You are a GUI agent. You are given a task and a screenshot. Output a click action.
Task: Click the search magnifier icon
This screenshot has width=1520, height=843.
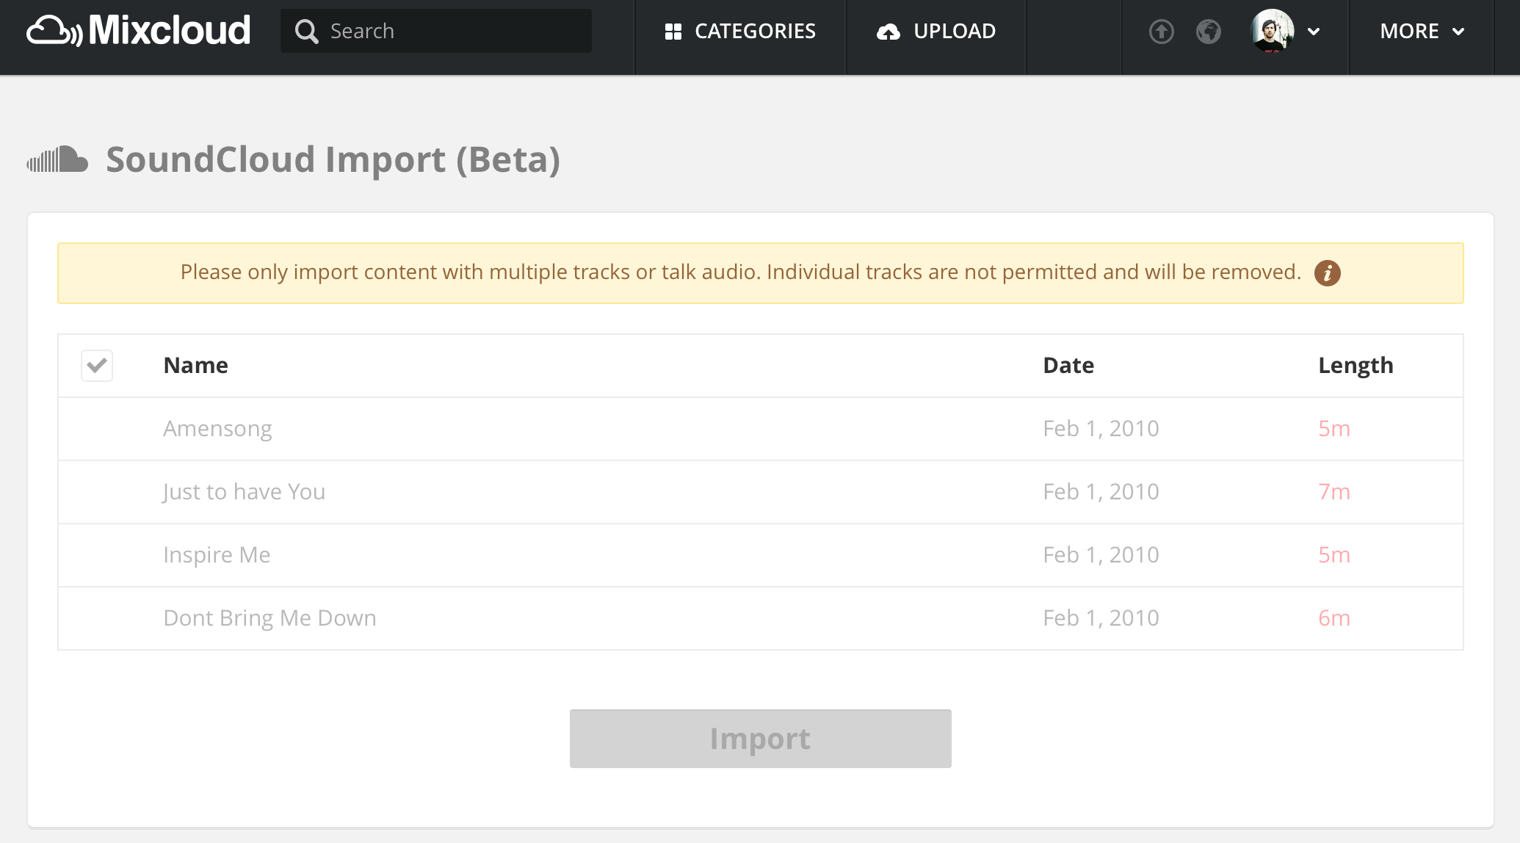point(306,32)
